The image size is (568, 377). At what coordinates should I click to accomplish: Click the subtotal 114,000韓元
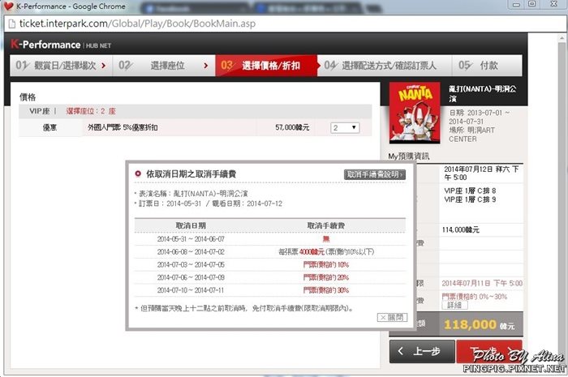[x=460, y=229]
